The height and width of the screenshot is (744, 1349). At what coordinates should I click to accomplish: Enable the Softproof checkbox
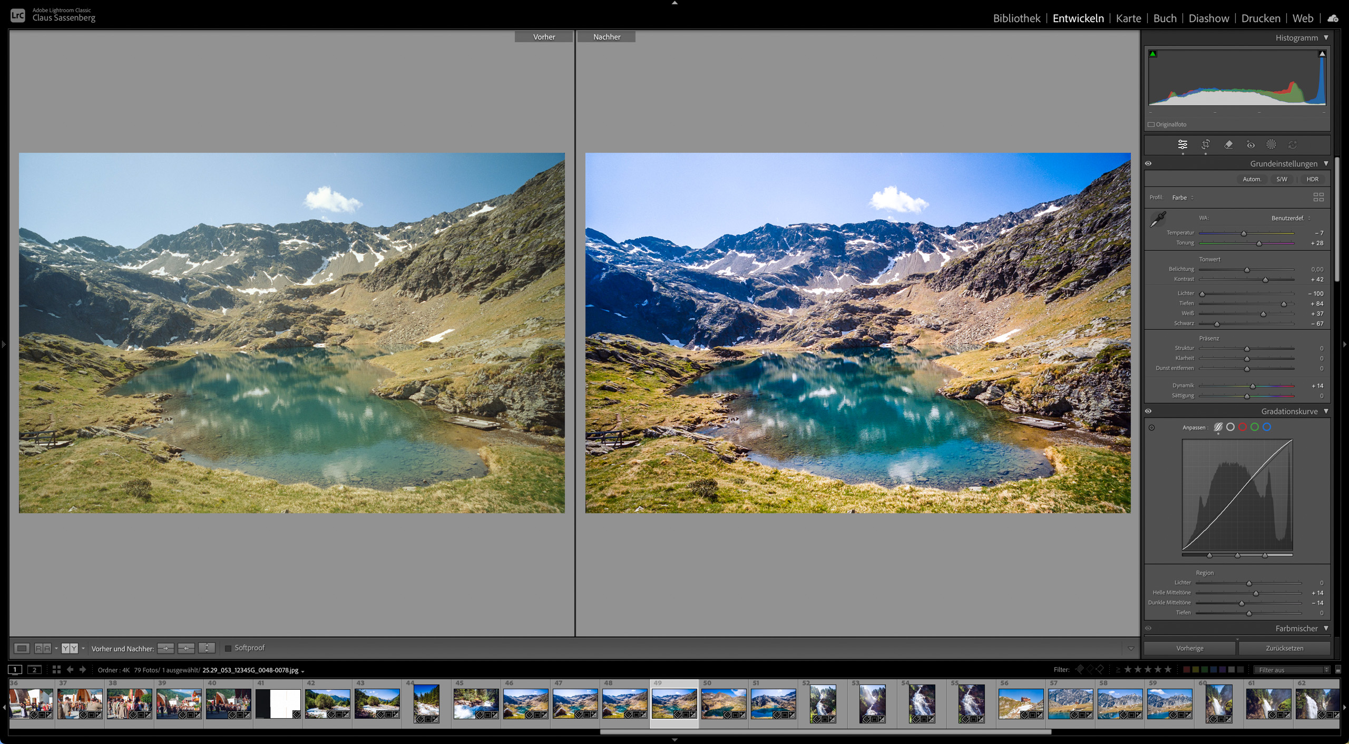point(228,648)
